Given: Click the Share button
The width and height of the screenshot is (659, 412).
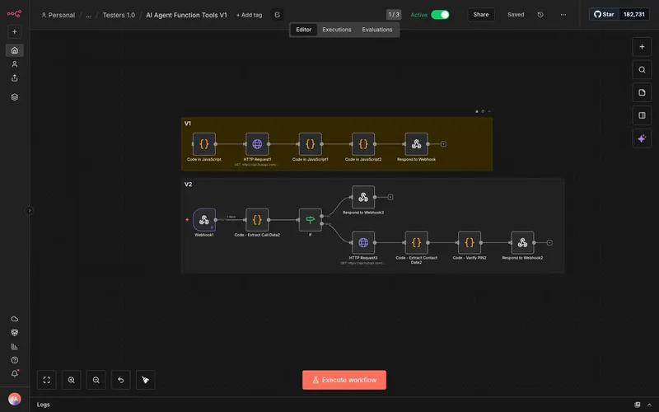Looking at the screenshot, I should 481,15.
